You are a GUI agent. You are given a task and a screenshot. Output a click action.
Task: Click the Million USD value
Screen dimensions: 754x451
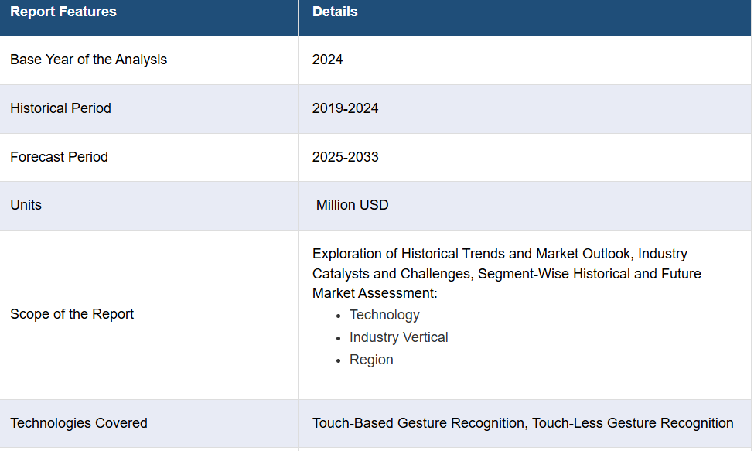352,205
